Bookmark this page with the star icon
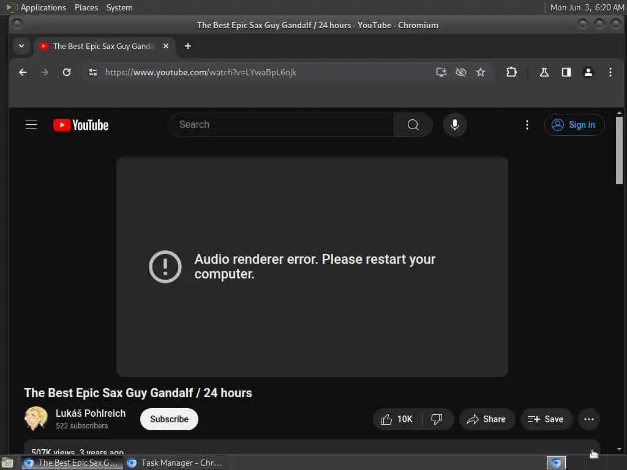 480,72
